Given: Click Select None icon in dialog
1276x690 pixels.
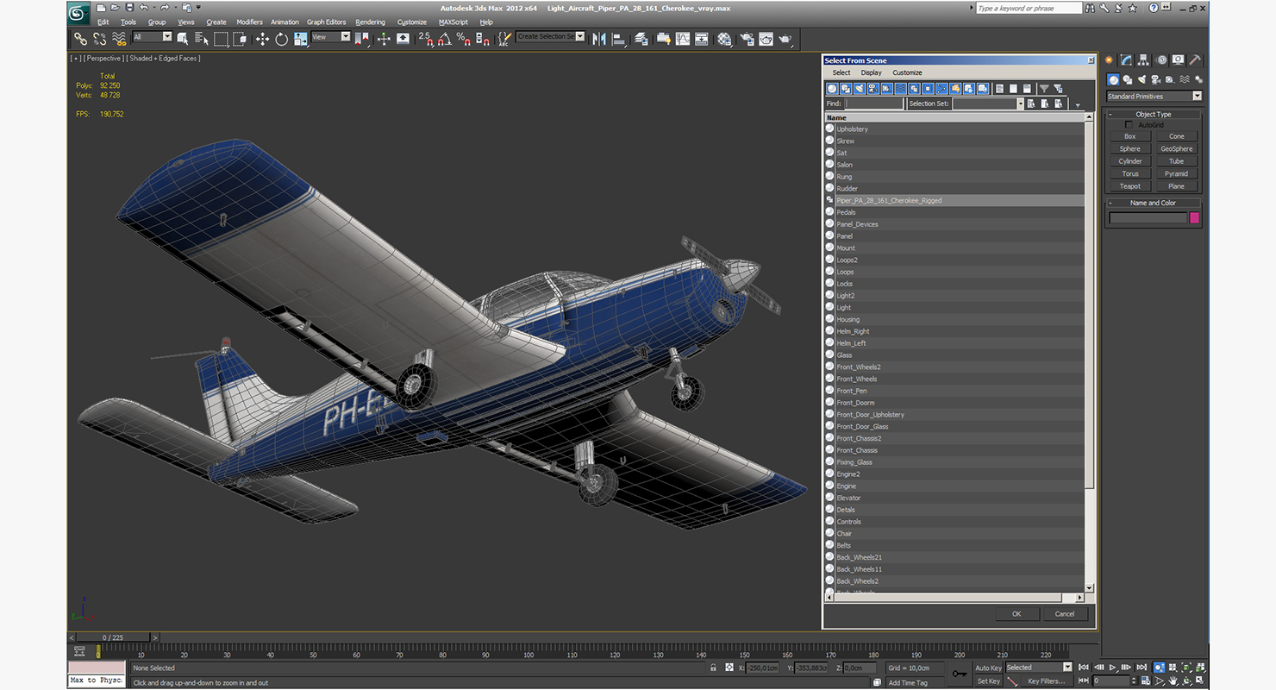Looking at the screenshot, I should pyautogui.click(x=1013, y=88).
